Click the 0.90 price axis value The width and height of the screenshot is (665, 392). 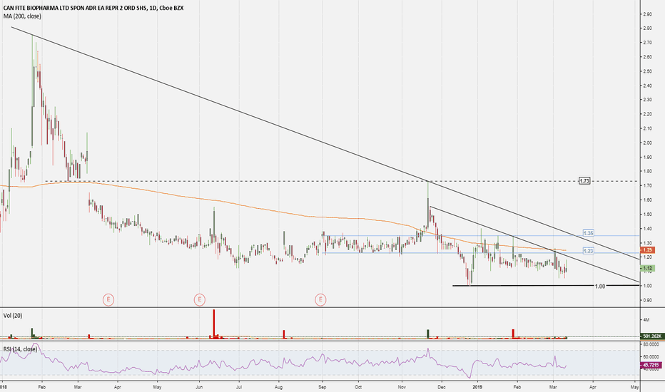click(x=648, y=301)
